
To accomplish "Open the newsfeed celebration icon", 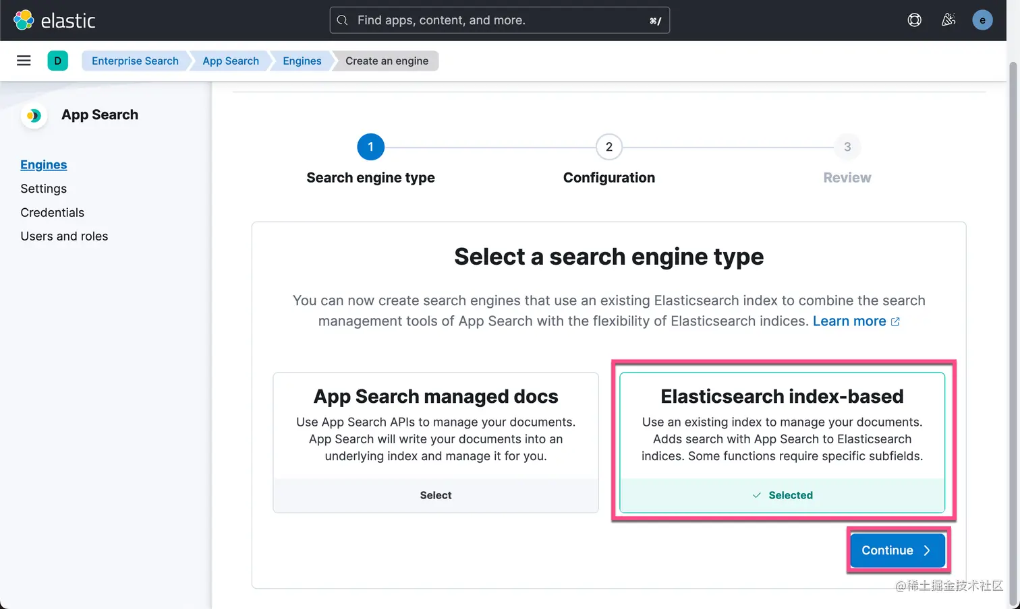I will 948,20.
